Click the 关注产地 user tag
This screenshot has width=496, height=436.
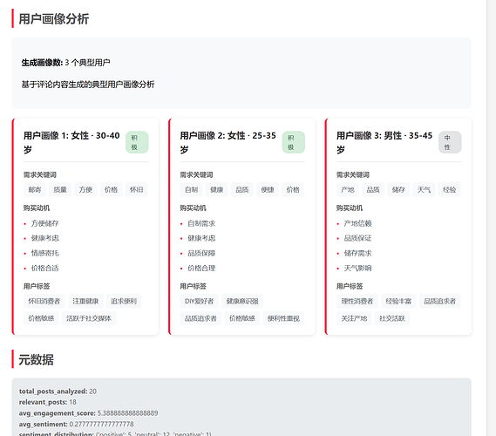click(x=354, y=318)
